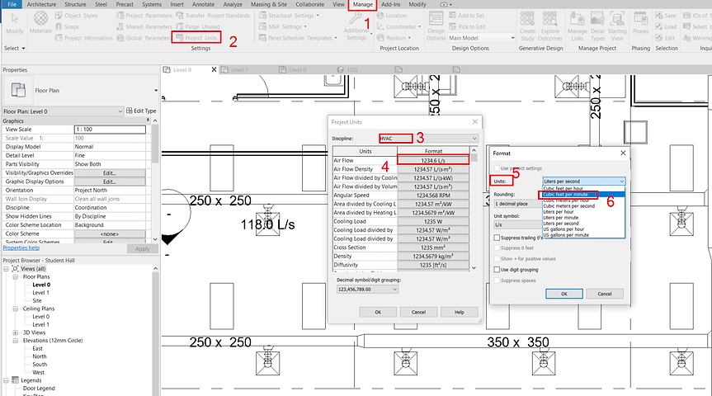Image resolution: width=712 pixels, height=396 pixels.
Task: Click Help in Project Units dialog
Action: pos(459,312)
